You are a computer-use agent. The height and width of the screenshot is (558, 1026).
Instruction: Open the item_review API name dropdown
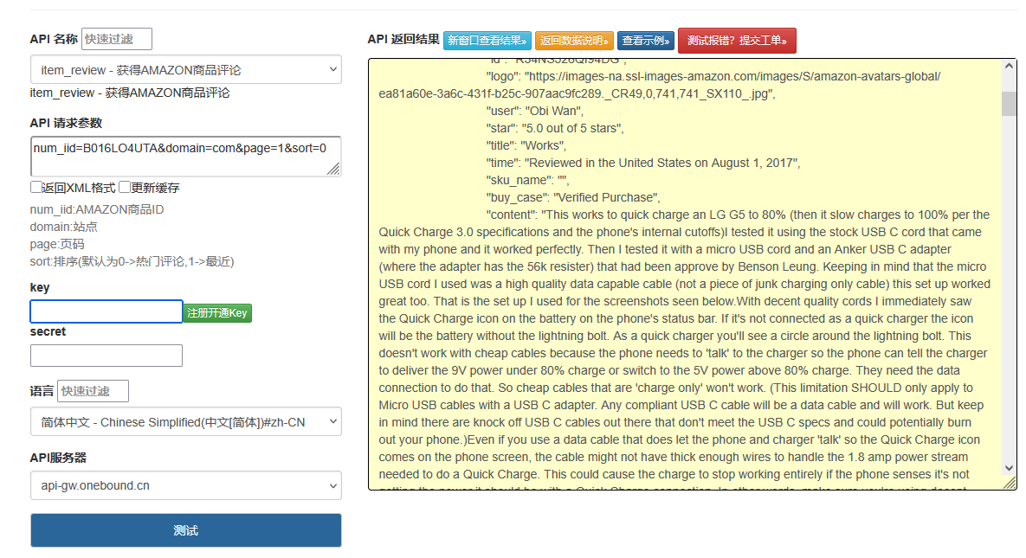[x=186, y=69]
